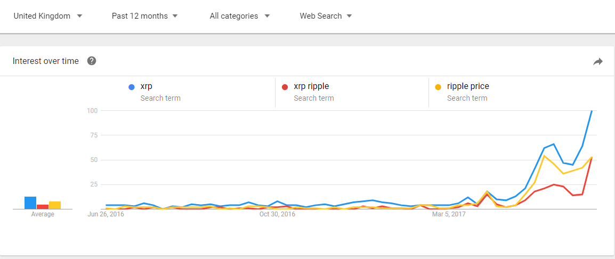The image size is (615, 259).
Task: Select the xrp ripple search term
Action: click(311, 86)
